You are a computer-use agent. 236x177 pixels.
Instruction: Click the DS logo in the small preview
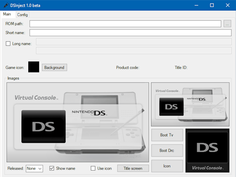point(171,106)
